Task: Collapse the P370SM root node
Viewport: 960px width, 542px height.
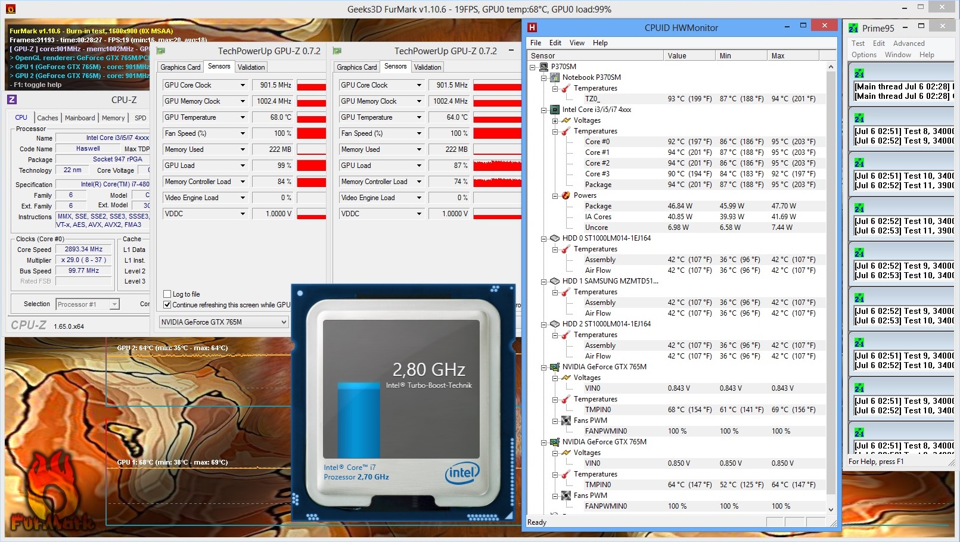Action: tap(533, 67)
